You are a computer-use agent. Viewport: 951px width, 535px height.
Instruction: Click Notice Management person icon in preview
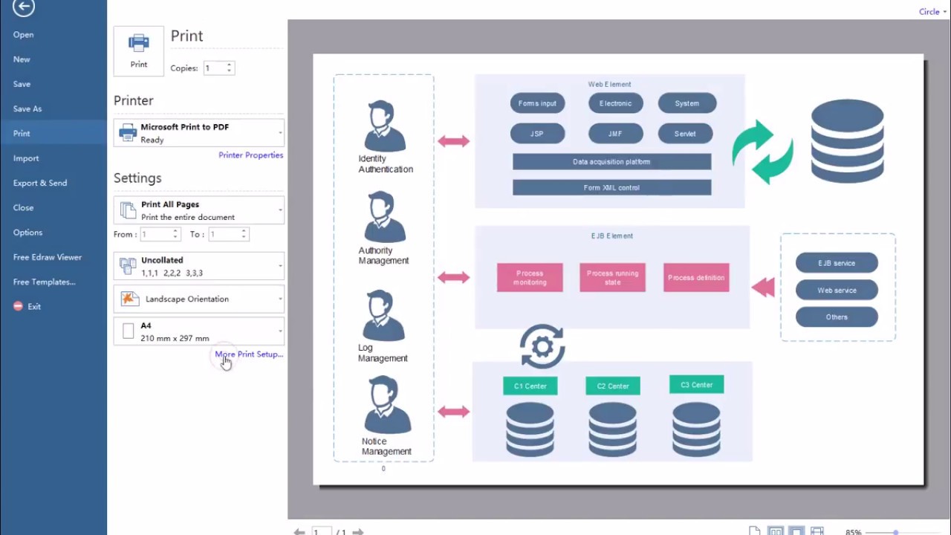tap(387, 405)
